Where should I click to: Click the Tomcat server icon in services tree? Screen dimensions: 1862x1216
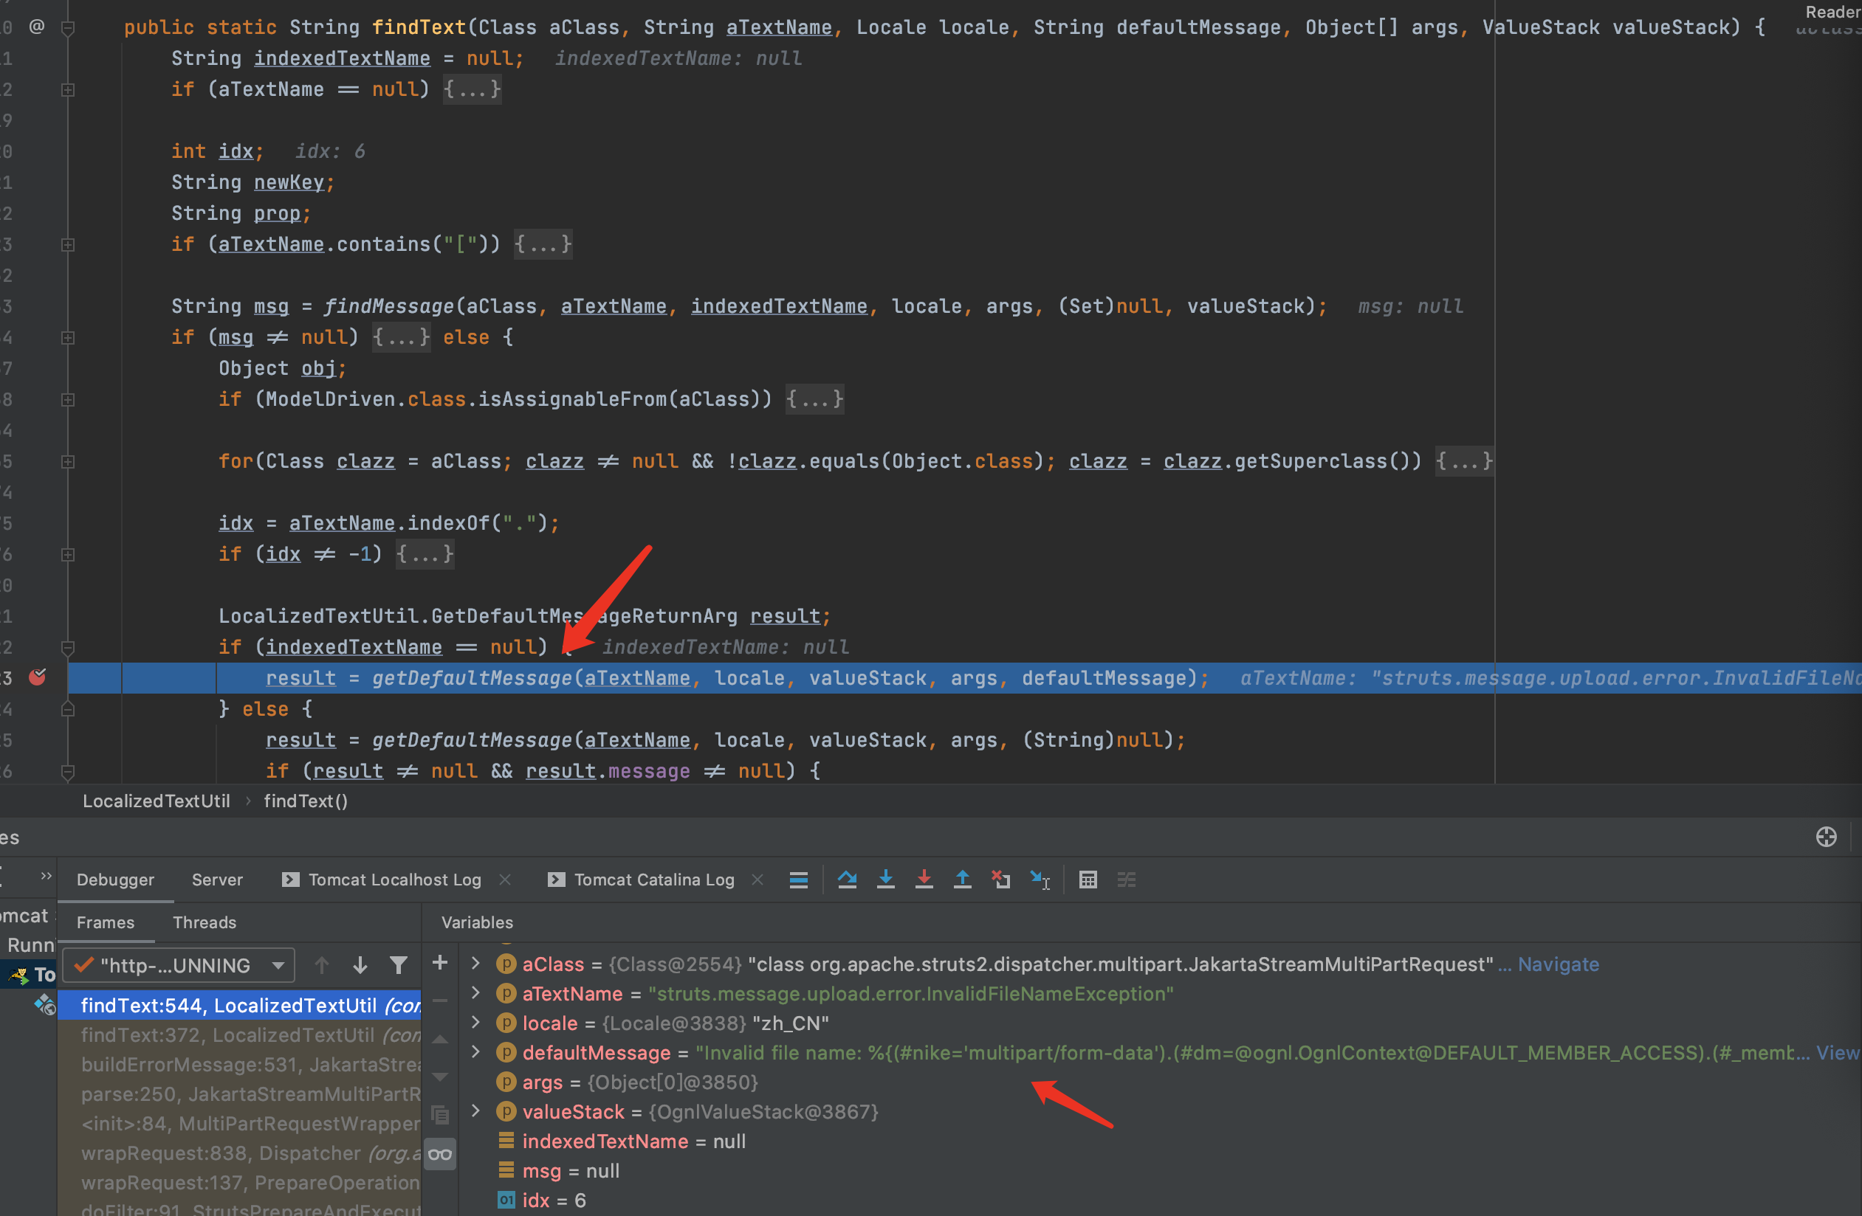(x=18, y=975)
